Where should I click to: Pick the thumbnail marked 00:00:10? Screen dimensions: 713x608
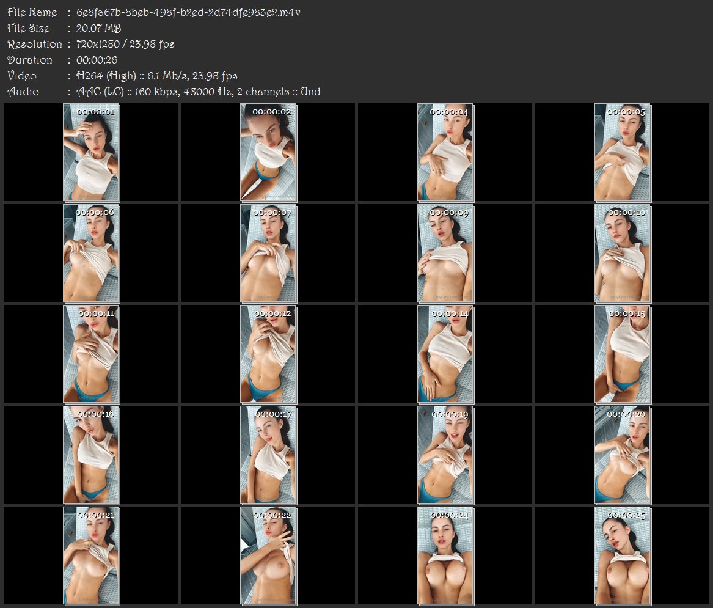click(623, 254)
